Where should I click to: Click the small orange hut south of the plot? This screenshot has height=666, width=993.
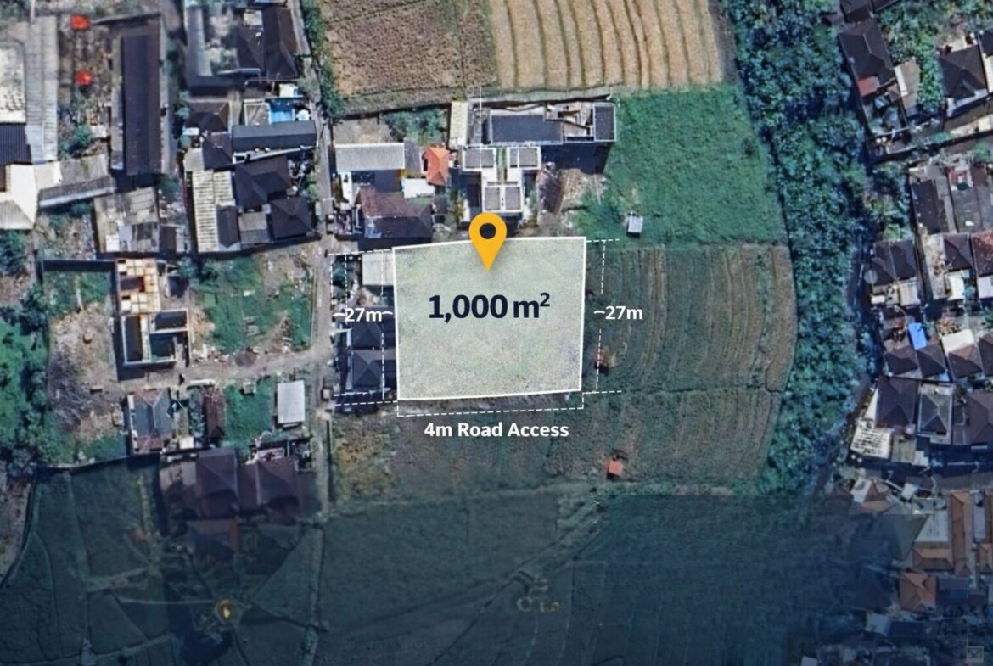click(614, 467)
